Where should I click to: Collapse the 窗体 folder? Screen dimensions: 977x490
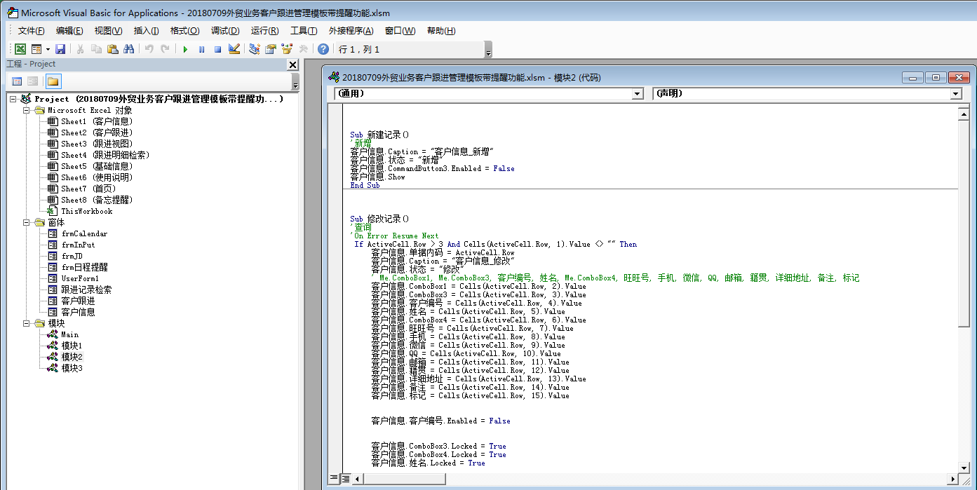pos(26,222)
